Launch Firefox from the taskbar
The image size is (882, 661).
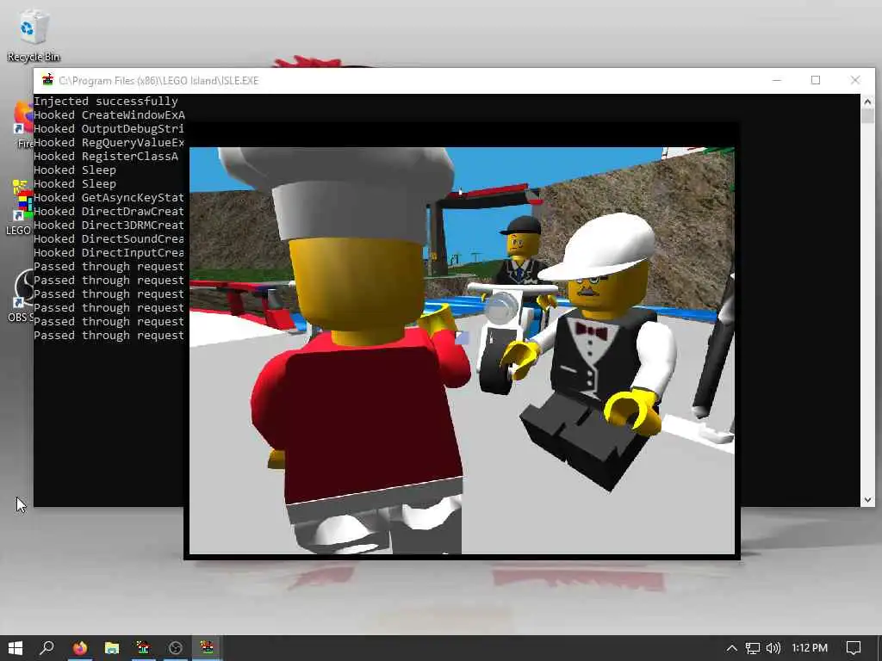tap(80, 648)
